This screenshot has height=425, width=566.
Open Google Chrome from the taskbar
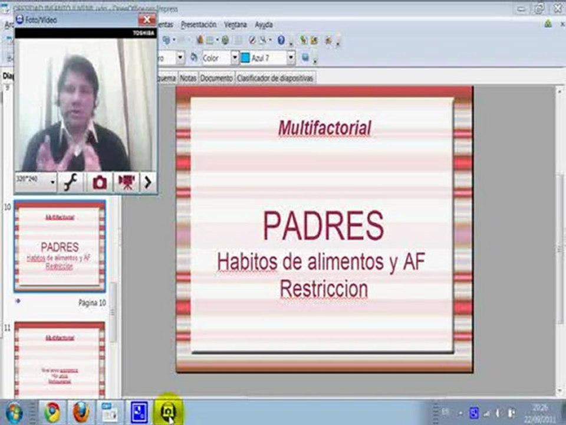(52, 413)
